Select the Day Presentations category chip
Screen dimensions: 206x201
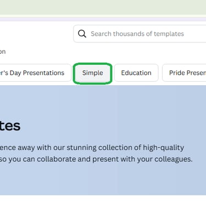(36, 73)
